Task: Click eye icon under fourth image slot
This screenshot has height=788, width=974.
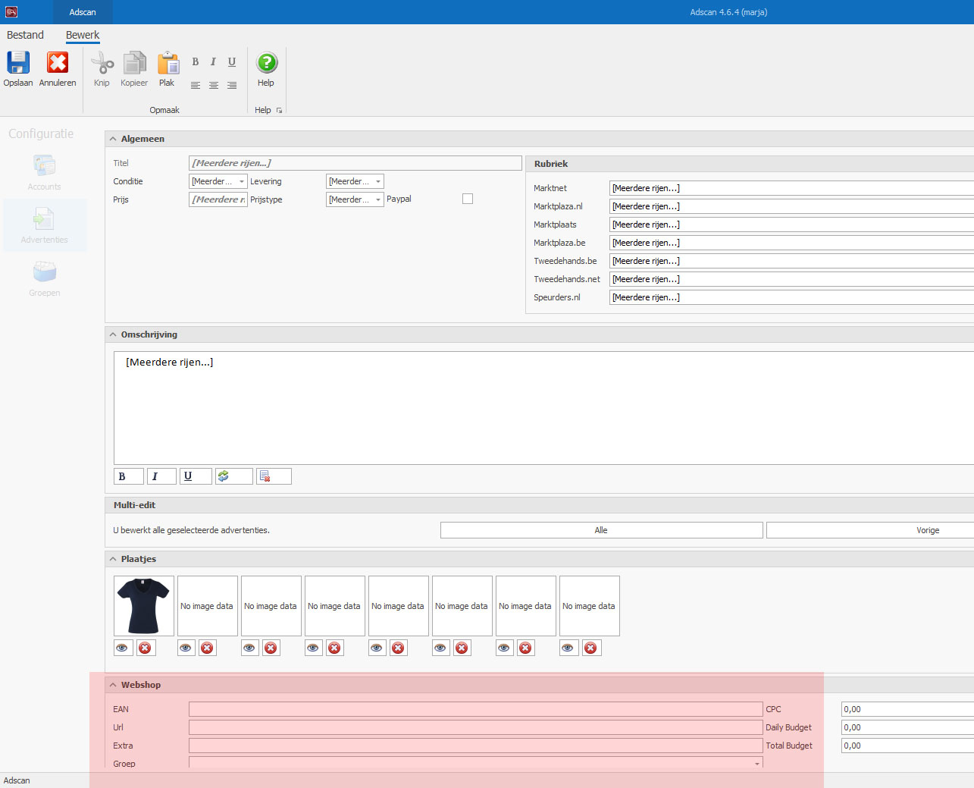Action: (314, 648)
